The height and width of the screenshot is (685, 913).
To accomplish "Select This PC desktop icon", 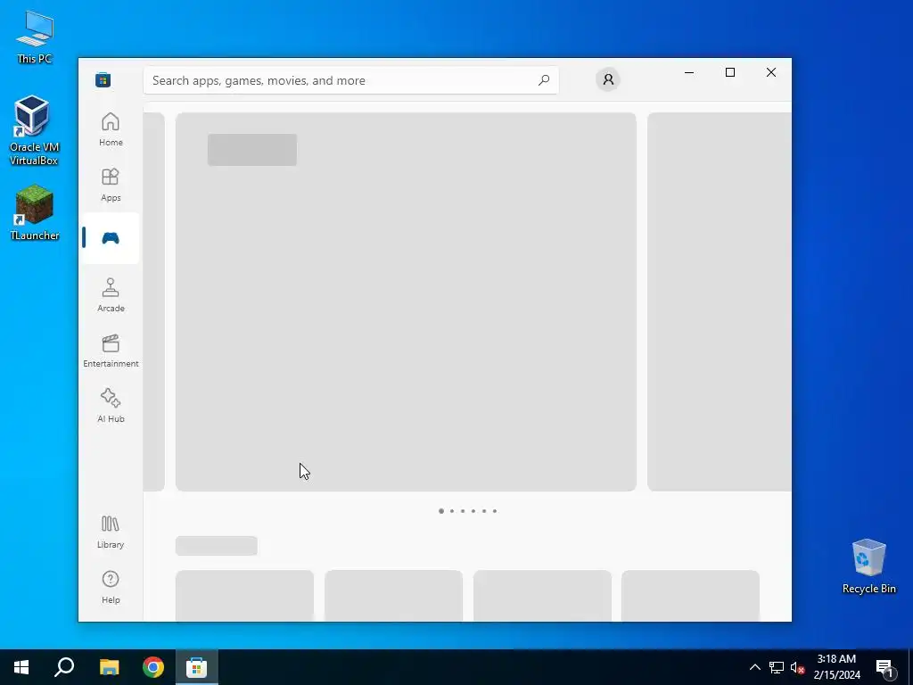I will coord(35,37).
